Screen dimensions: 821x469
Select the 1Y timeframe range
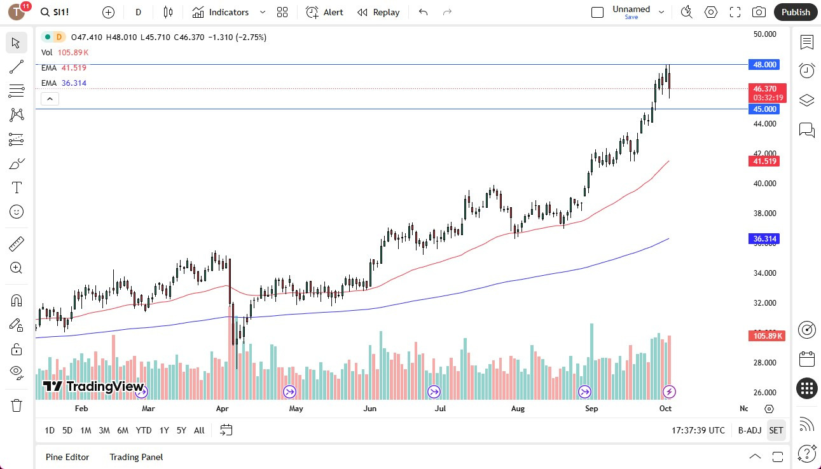[x=163, y=430]
